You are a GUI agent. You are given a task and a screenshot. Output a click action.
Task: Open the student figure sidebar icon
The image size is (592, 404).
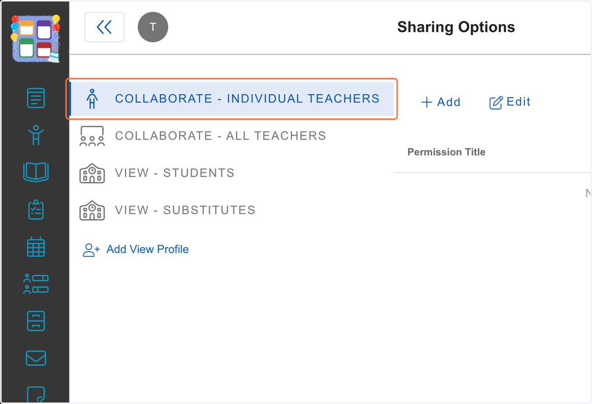click(36, 135)
